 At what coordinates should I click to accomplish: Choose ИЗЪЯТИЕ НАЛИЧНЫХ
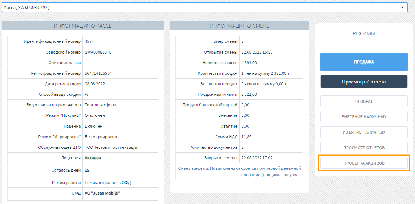pyautogui.click(x=364, y=132)
